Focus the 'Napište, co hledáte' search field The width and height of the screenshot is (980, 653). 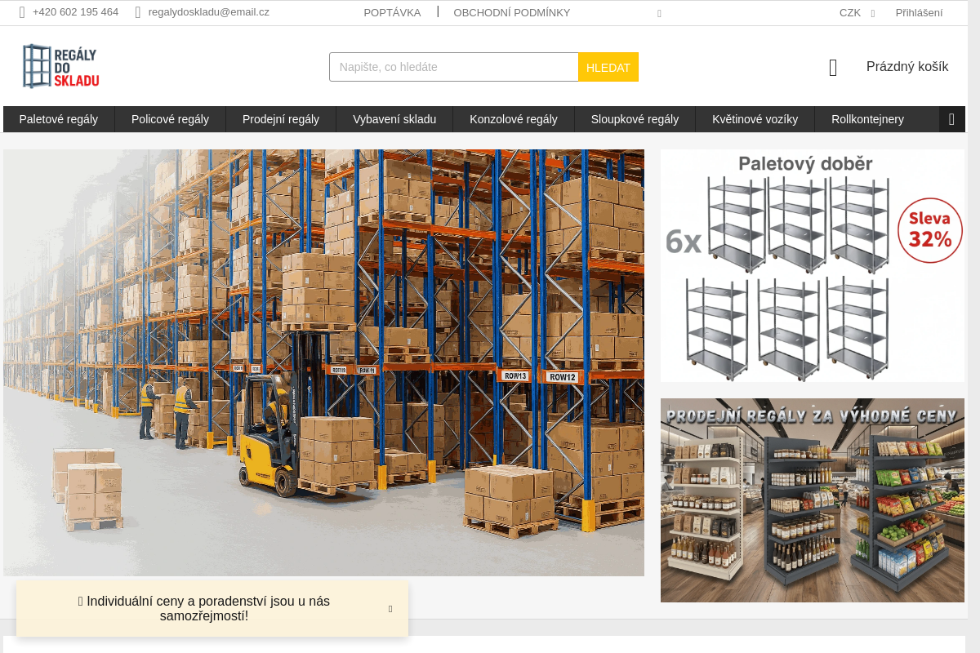click(454, 67)
